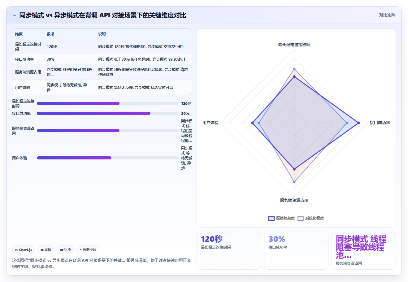
Task: Click the 用户体验 table row label
Action: (23, 88)
